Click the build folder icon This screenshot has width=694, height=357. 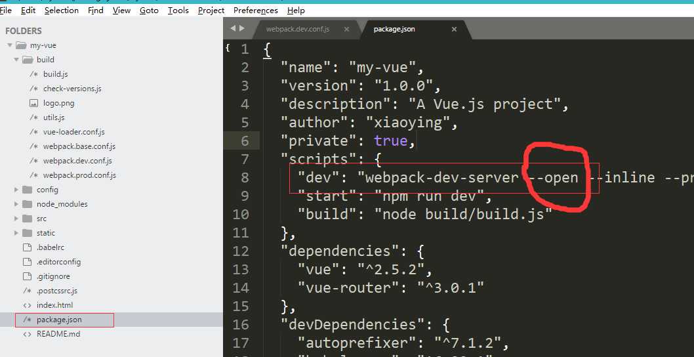click(28, 60)
